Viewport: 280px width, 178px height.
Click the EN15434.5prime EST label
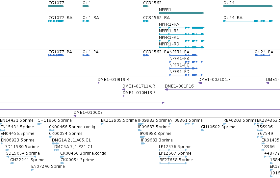coord(17,127)
